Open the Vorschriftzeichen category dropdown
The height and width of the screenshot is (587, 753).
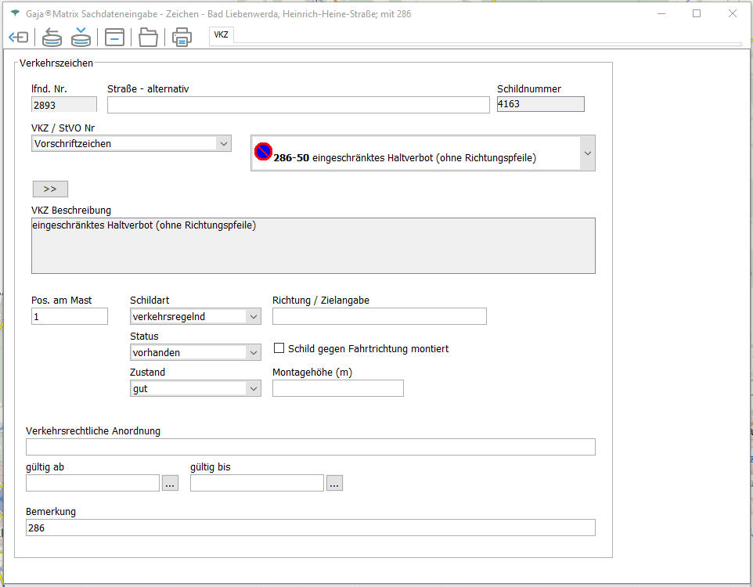click(223, 144)
